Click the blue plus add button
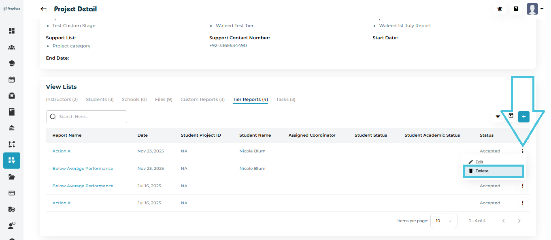The width and height of the screenshot is (551, 240). click(x=523, y=117)
